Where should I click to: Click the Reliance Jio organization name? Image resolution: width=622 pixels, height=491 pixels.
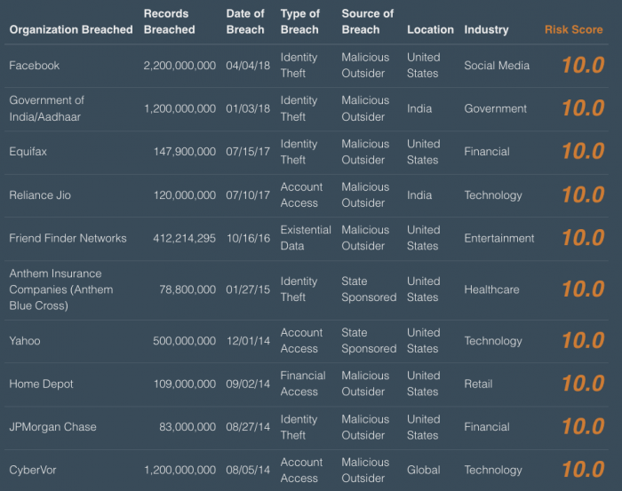coord(39,194)
